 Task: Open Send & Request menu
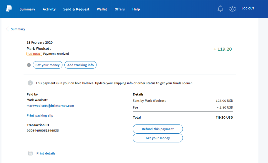click(x=76, y=9)
